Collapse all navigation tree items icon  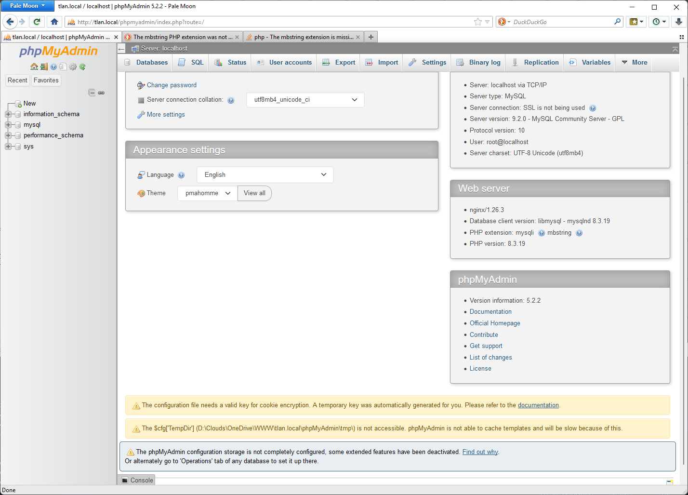click(x=92, y=93)
